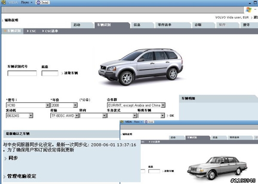Click the VOLVO Vida user, EUR text
The width and height of the screenshot is (258, 184).
pyautogui.click(x=232, y=18)
